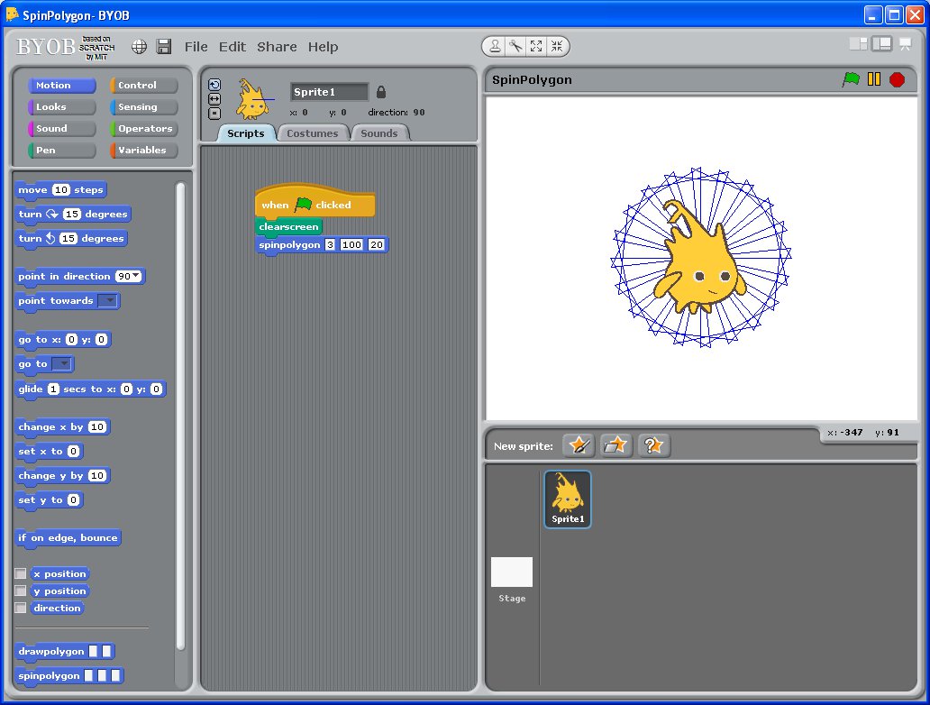
Task: Click the change y by block
Action: 62,476
